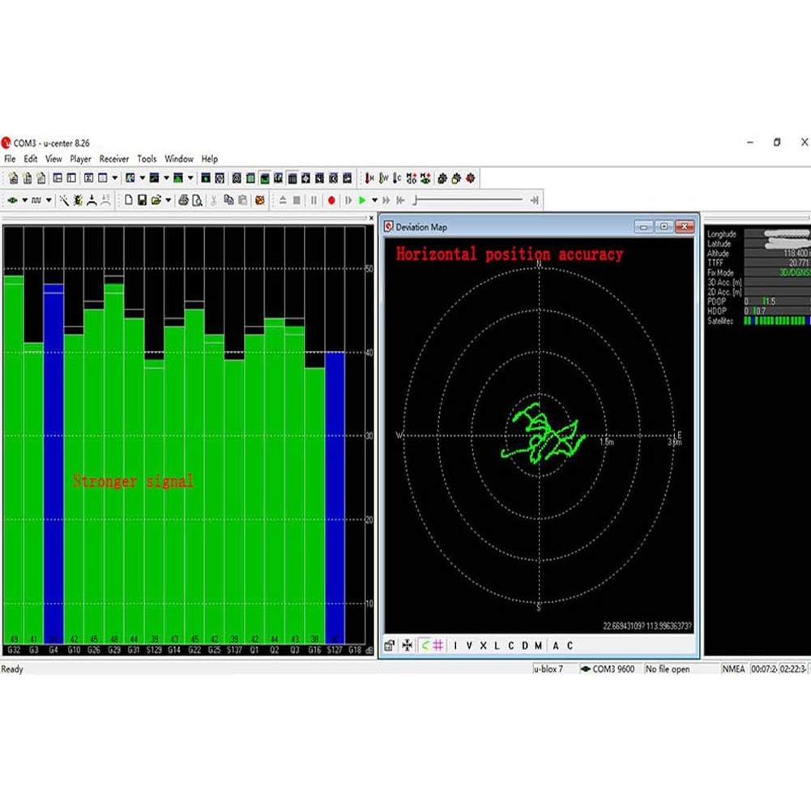Click the 'A' button in Deviation Map toolbar
The width and height of the screenshot is (811, 811).
[x=556, y=646]
